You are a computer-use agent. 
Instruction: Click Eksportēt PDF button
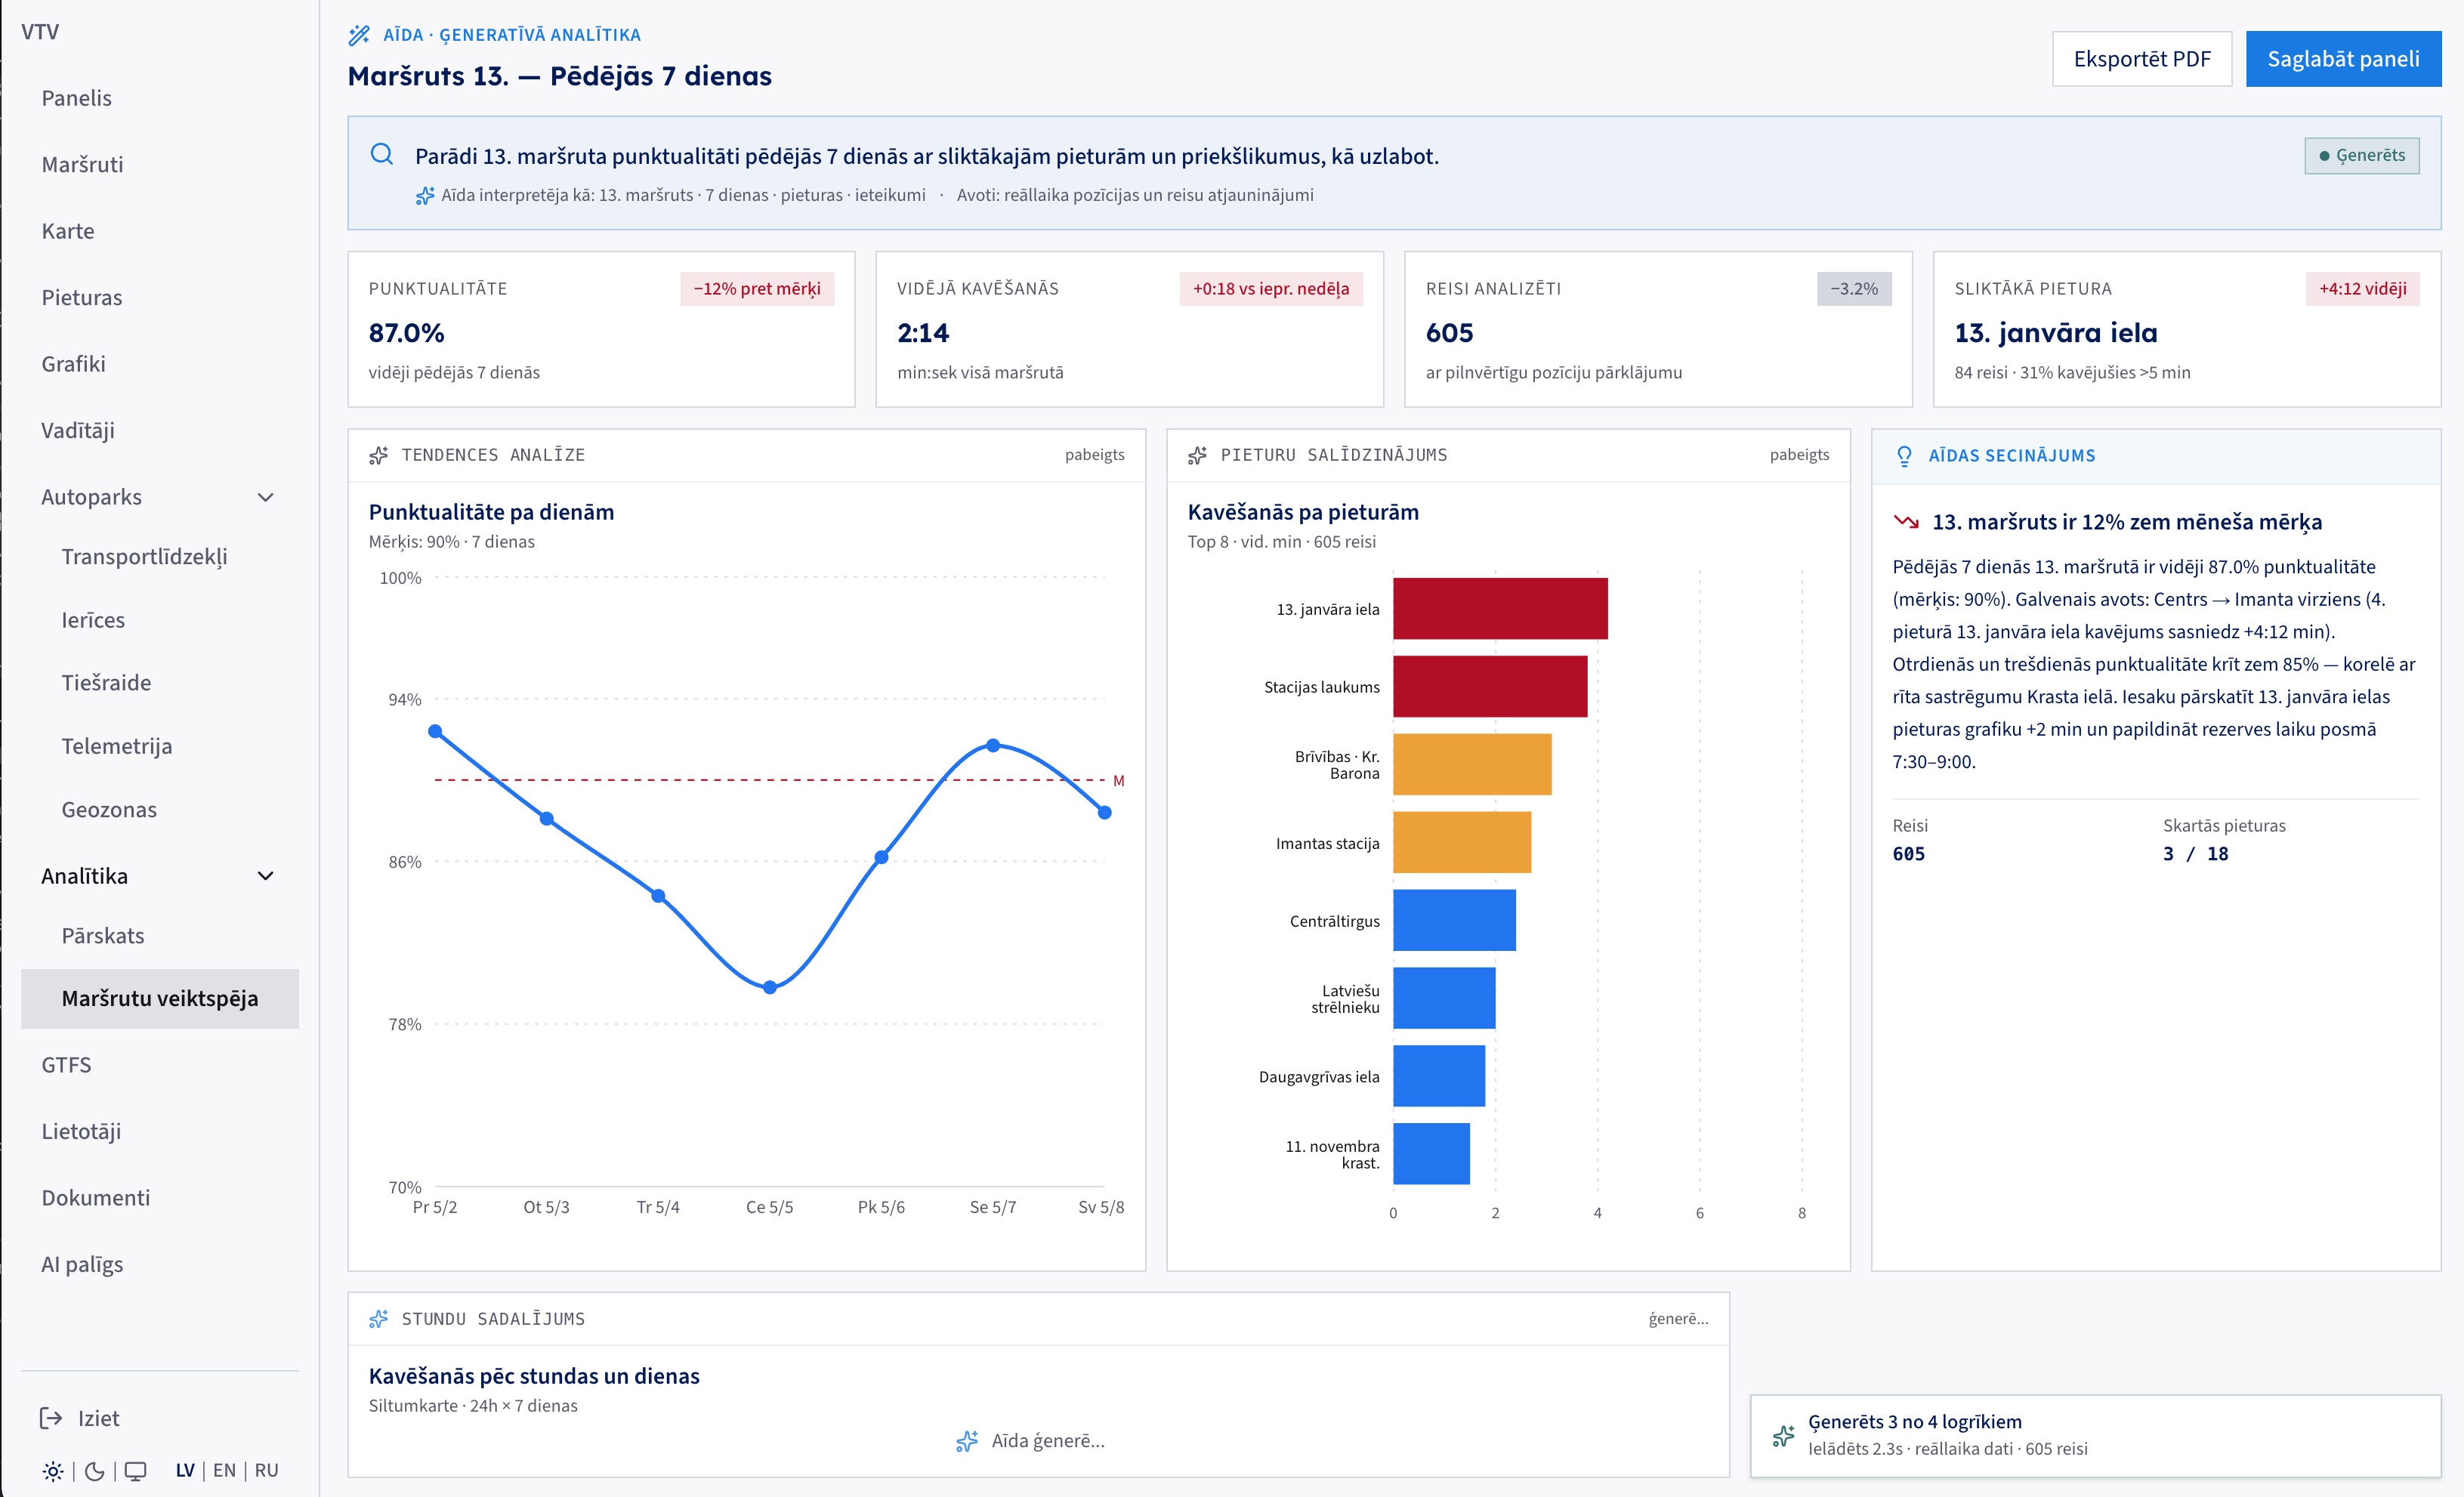coord(2142,59)
